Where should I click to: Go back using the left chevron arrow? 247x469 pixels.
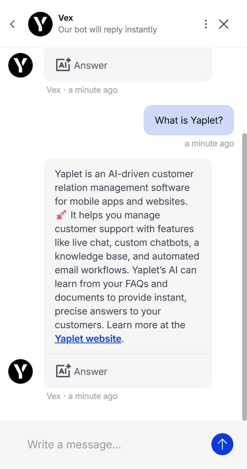[12, 24]
